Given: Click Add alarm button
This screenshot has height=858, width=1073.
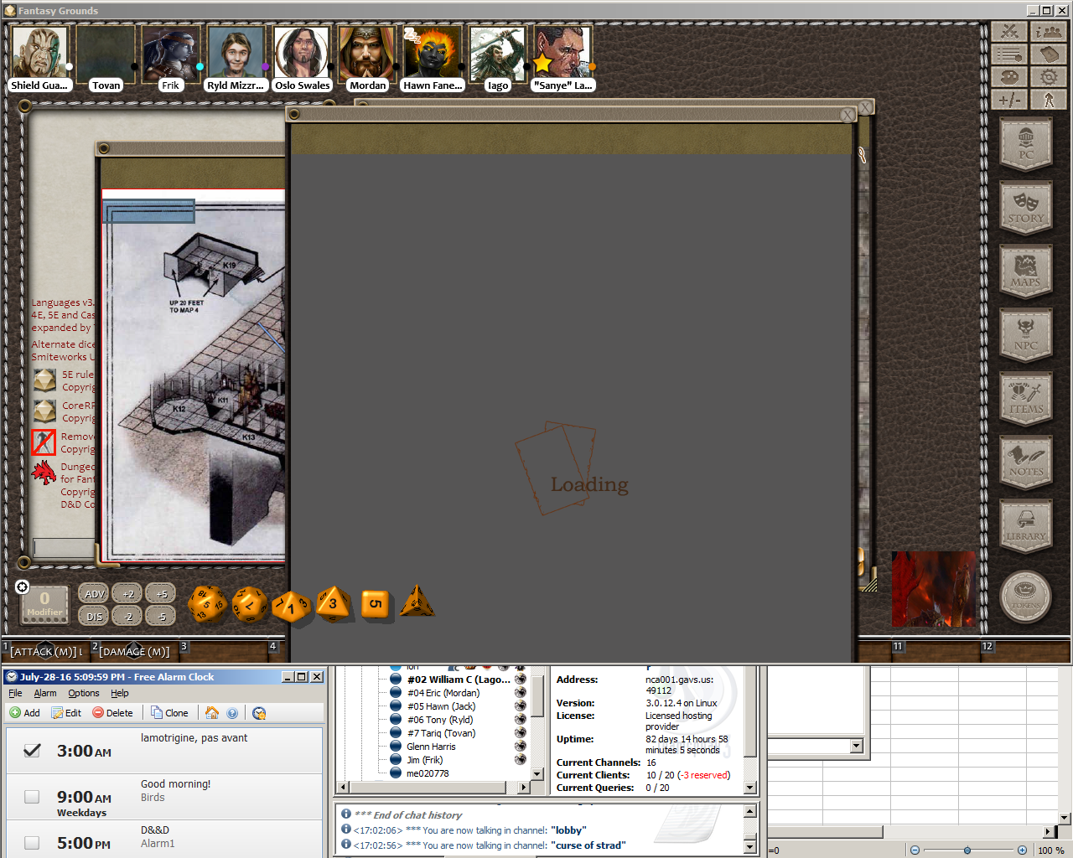Looking at the screenshot, I should (x=25, y=713).
